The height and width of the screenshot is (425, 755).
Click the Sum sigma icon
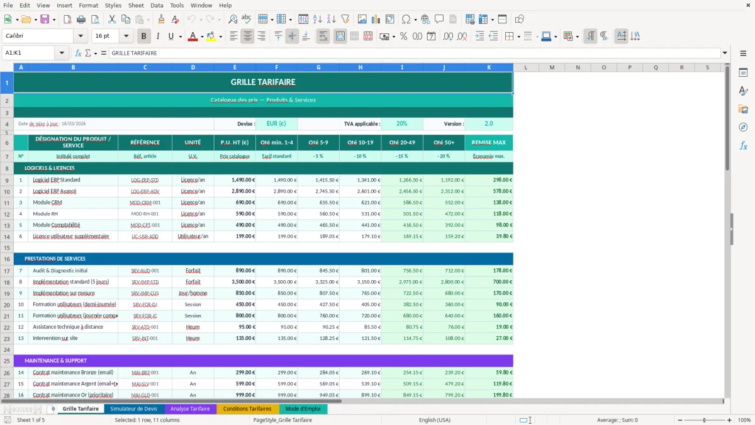(87, 53)
